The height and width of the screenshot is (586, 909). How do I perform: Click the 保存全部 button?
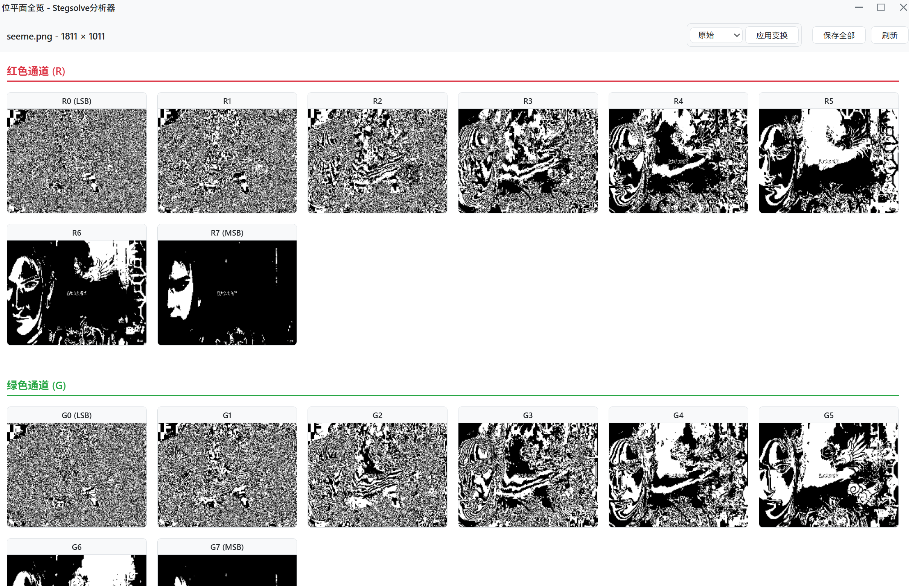point(838,35)
